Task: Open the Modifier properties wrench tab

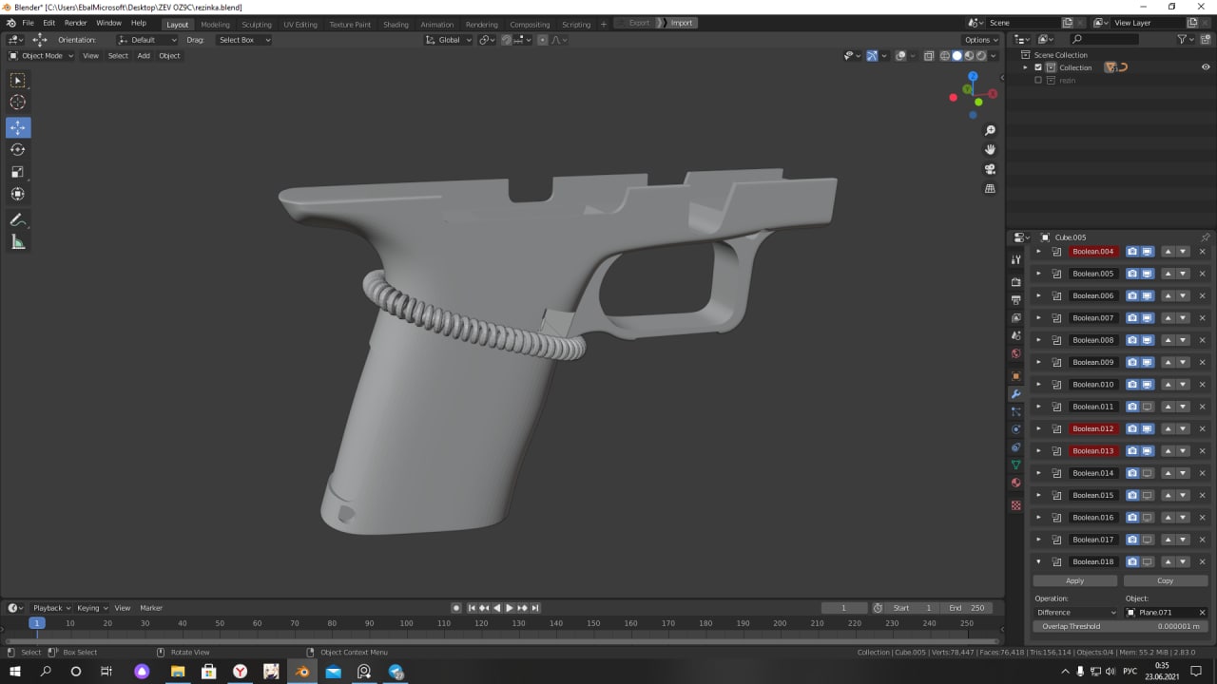Action: click(1015, 393)
